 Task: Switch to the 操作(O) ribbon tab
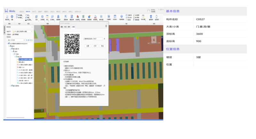click(x=28, y=11)
